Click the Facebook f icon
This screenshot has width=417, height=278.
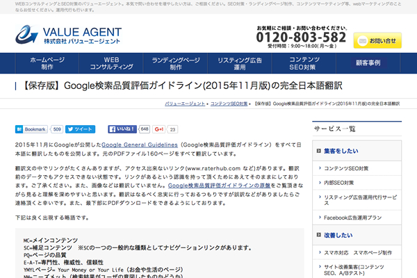pyautogui.click(x=112, y=129)
